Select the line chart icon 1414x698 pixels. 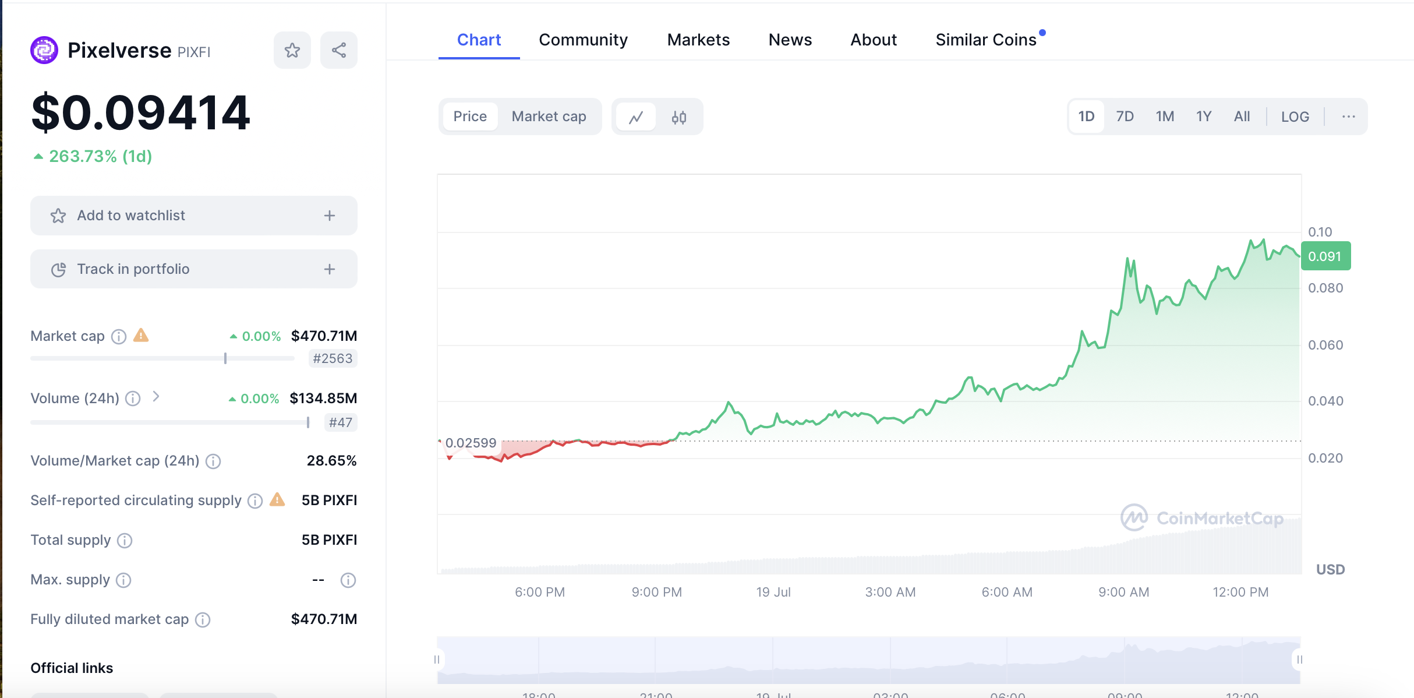pyautogui.click(x=636, y=117)
